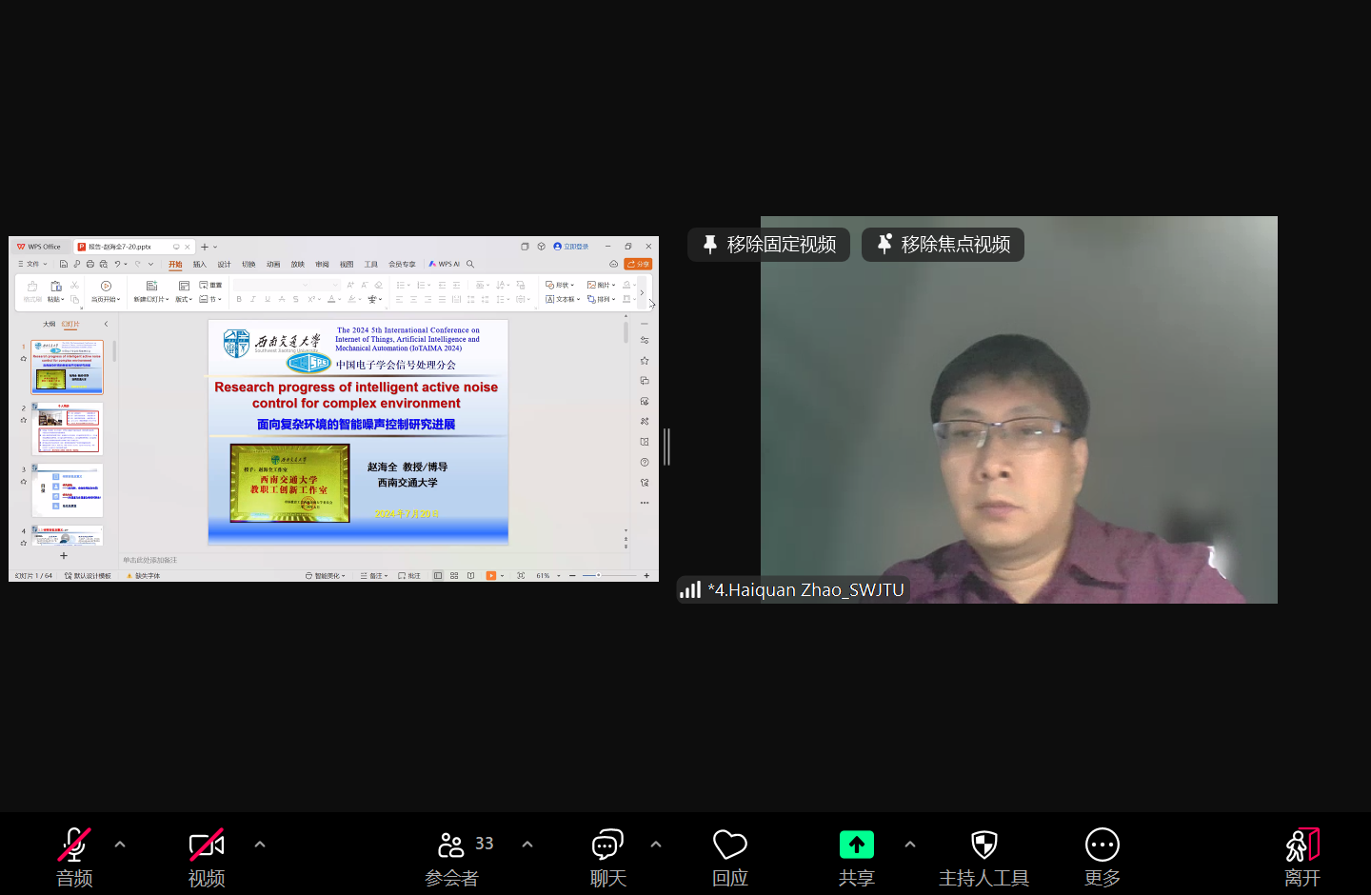Click print icon in WPS quick toolbar
This screenshot has width=1371, height=895.
(x=90, y=265)
